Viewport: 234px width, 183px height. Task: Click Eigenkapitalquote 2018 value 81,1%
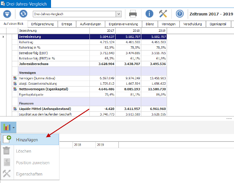135,95
